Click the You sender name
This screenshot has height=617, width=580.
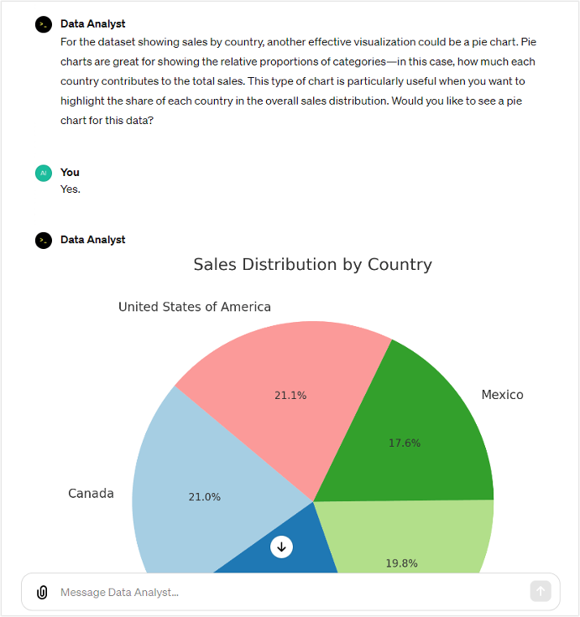point(70,173)
